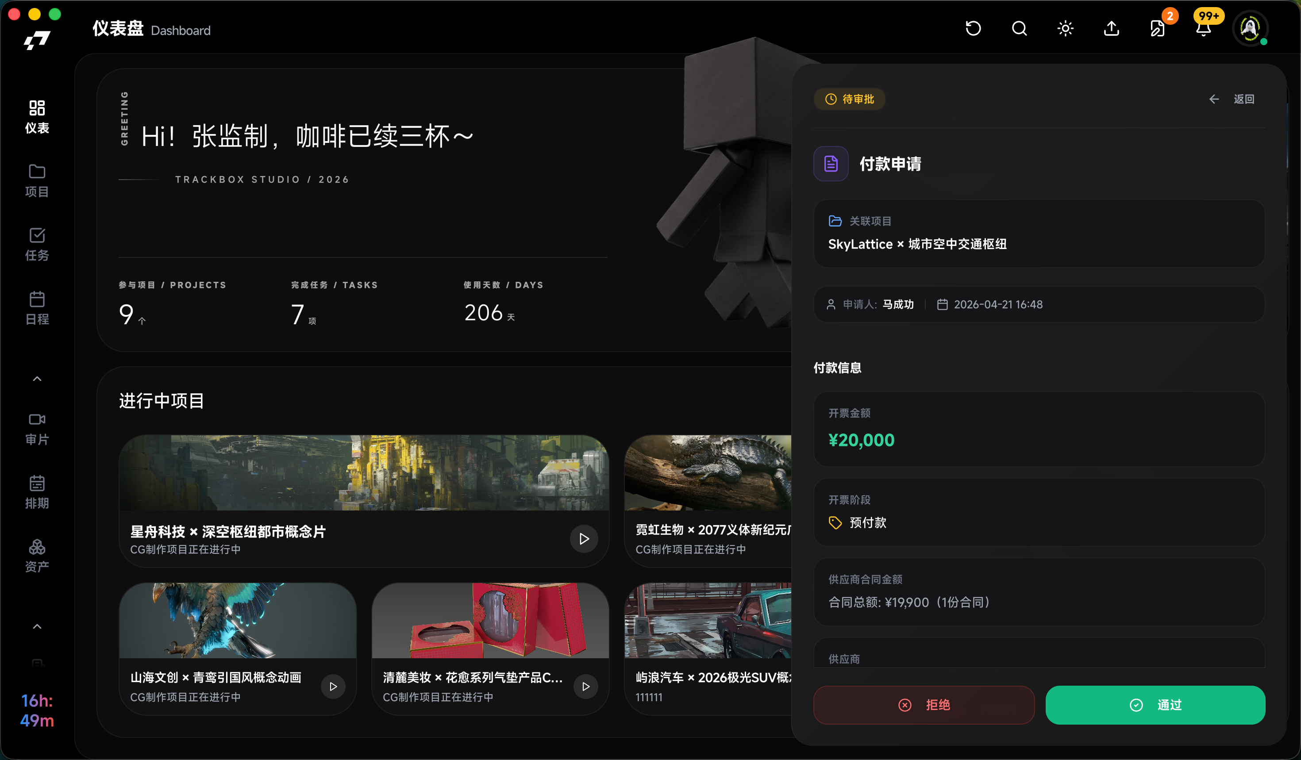Image resolution: width=1301 pixels, height=760 pixels.
Task: Select 仪表 dashboard sidebar item
Action: 37,117
